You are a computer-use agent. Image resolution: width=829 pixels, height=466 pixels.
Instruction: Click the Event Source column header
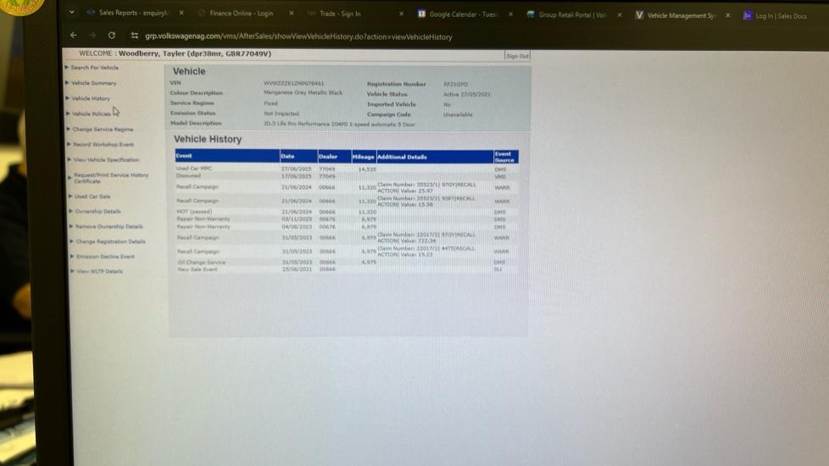click(x=505, y=157)
